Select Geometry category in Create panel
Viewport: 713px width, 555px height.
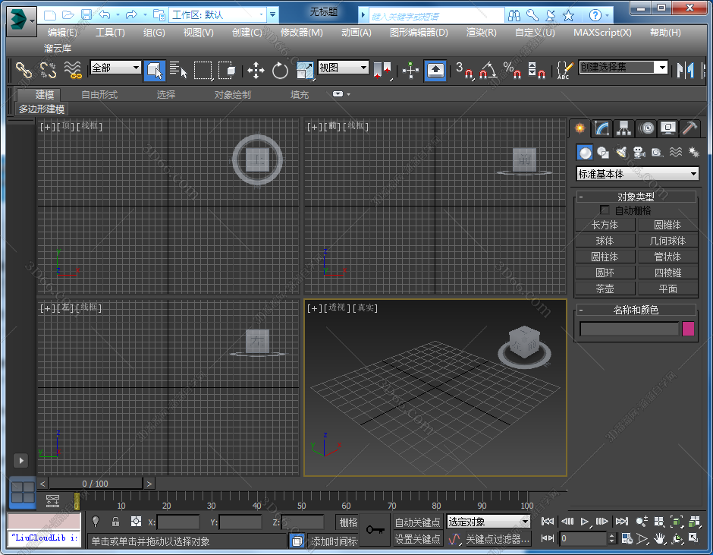pyautogui.click(x=585, y=153)
